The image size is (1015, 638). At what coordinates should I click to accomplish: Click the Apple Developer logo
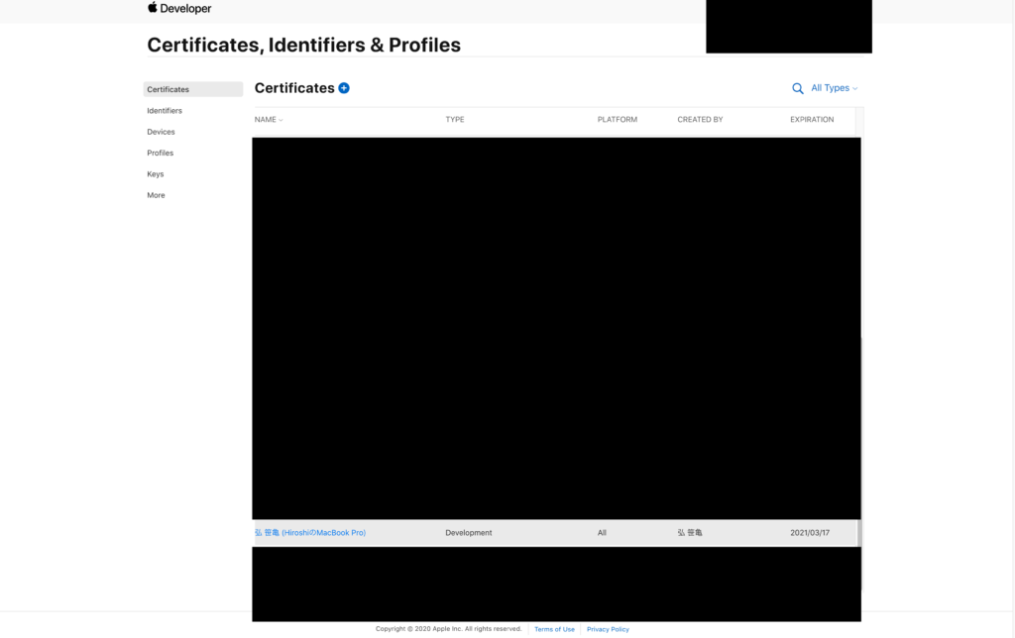(179, 9)
